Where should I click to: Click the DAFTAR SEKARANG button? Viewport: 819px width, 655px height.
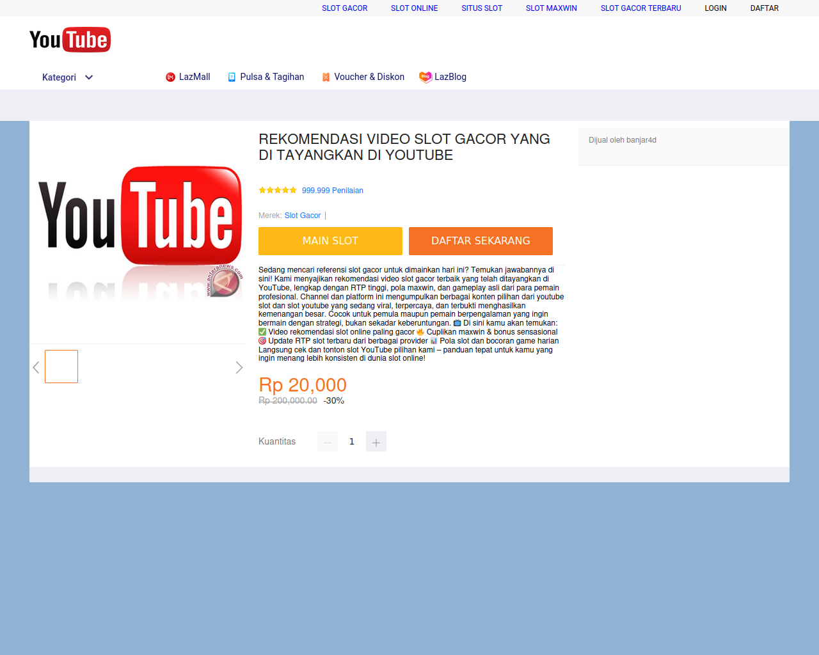pos(481,241)
